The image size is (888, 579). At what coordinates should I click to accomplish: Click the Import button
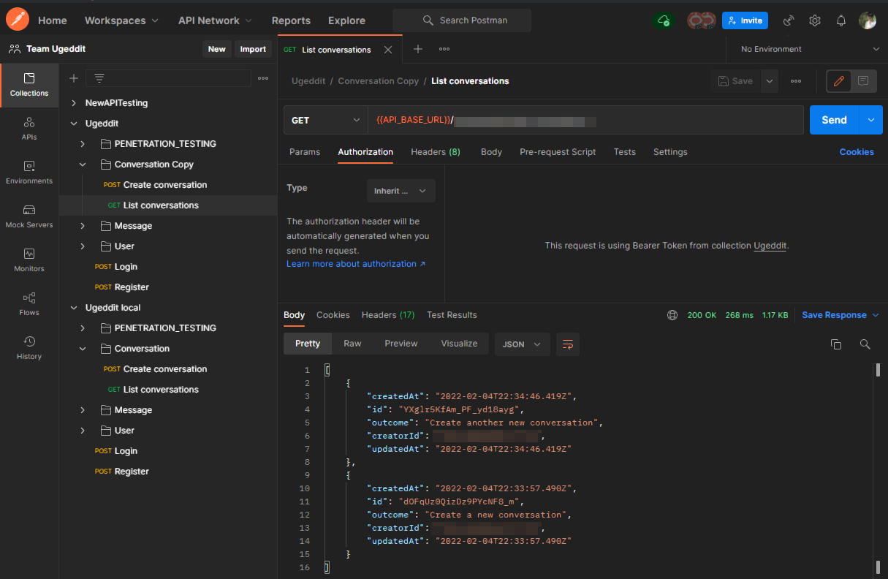(x=253, y=49)
